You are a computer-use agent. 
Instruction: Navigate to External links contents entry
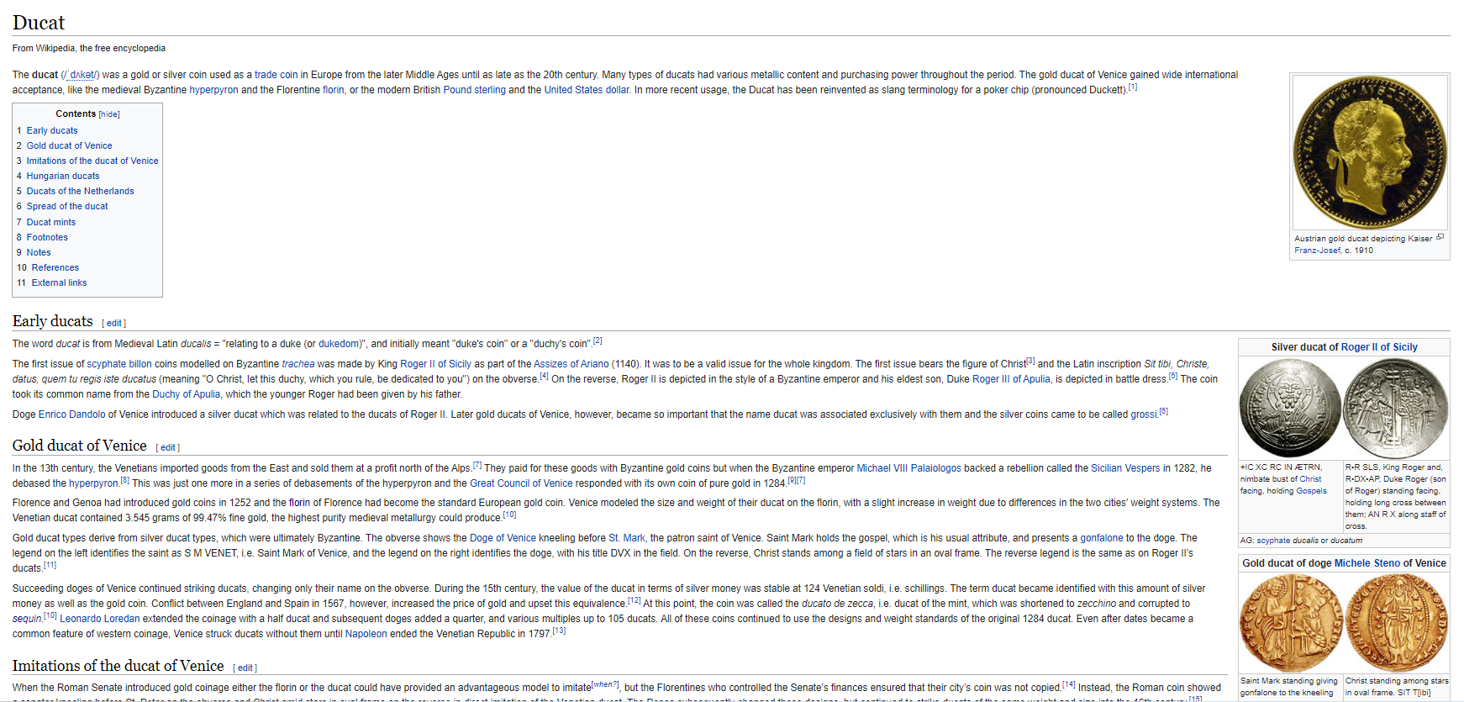pyautogui.click(x=59, y=282)
